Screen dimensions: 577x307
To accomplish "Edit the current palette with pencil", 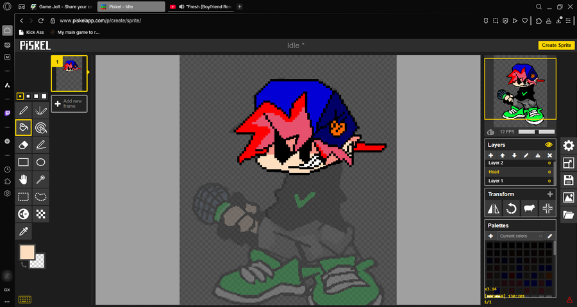I will [550, 236].
